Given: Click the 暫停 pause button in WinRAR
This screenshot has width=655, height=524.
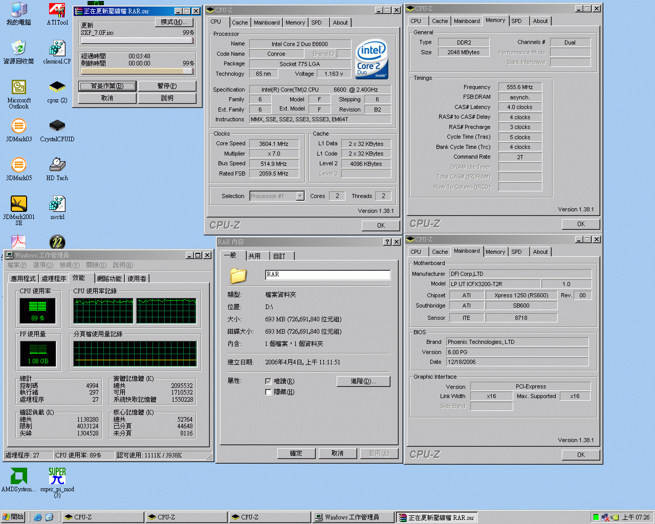Looking at the screenshot, I should [x=167, y=86].
